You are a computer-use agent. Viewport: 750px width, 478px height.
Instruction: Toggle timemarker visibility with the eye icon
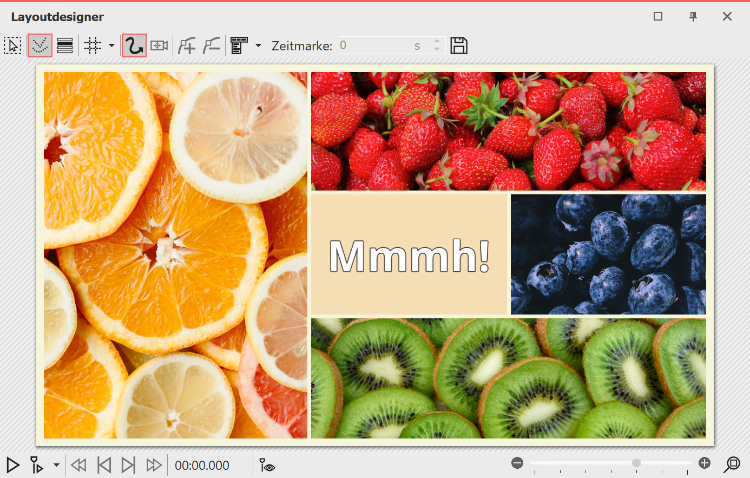point(266,465)
